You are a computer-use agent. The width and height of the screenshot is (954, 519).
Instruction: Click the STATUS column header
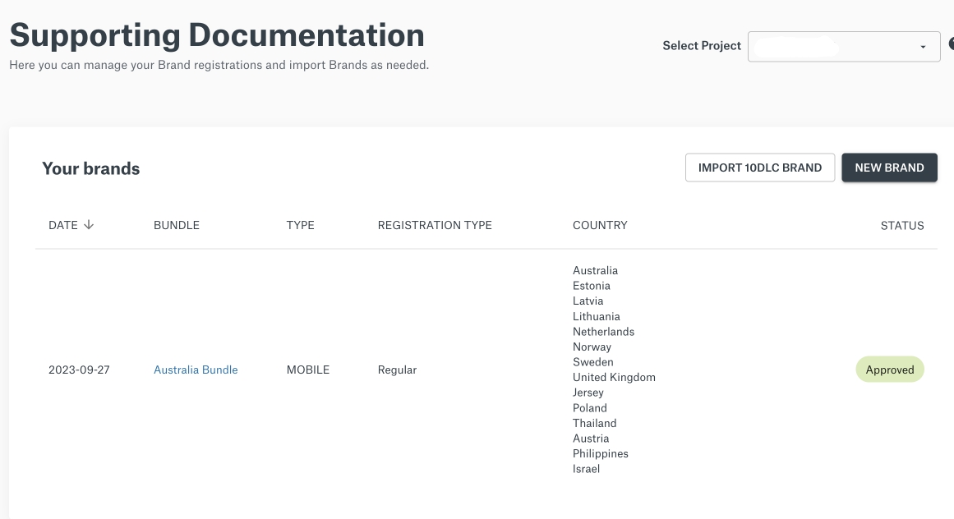[901, 225]
